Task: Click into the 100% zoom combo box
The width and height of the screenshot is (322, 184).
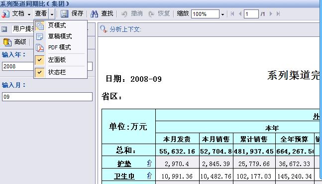Action: [x=205, y=14]
